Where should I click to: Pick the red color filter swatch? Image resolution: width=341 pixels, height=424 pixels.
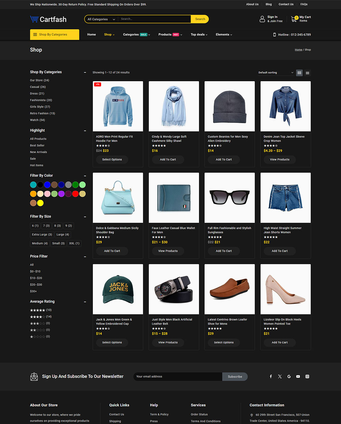[75, 194]
